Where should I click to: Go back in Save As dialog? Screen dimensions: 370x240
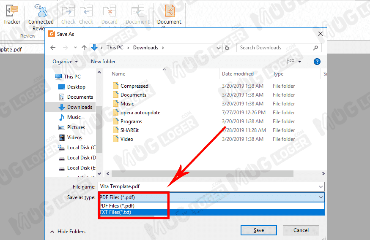pos(53,48)
